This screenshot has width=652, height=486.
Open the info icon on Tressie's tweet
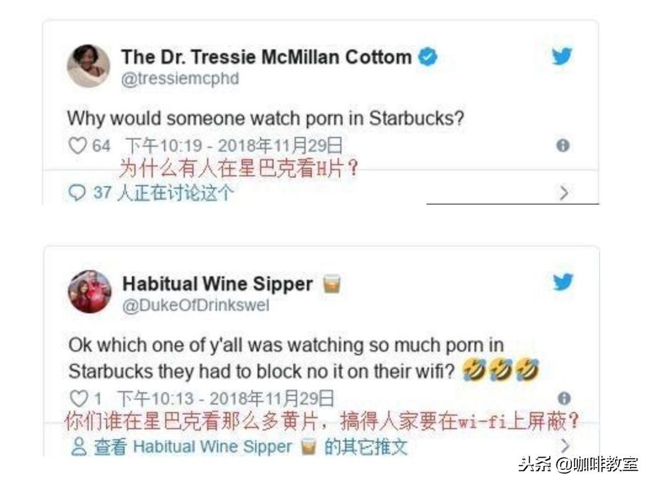click(x=563, y=146)
